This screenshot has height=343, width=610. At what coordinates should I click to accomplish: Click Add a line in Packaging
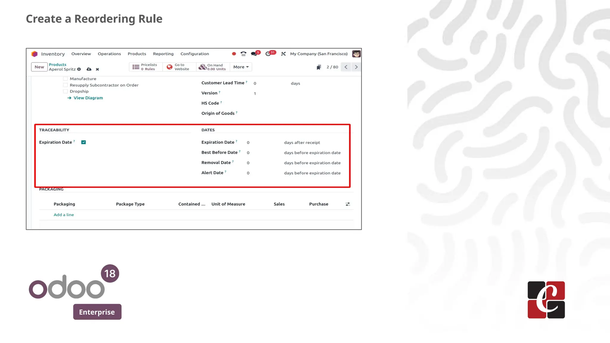64,215
